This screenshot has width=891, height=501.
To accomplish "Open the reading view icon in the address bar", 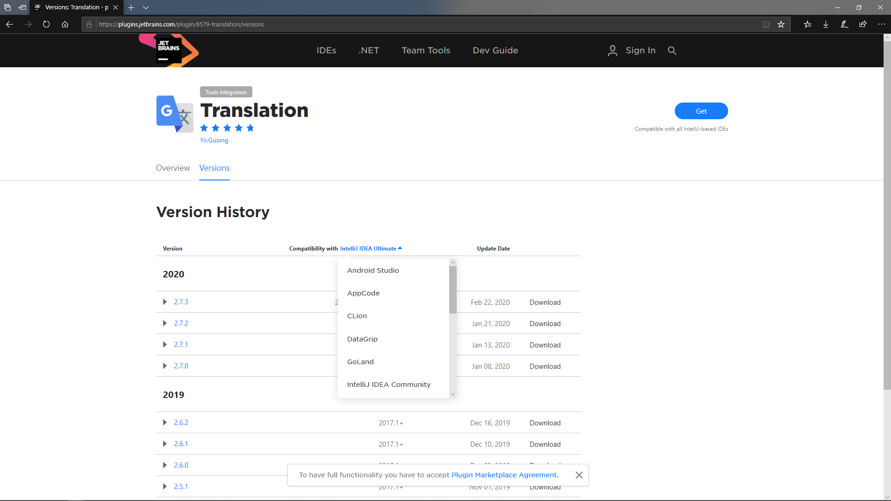I will click(766, 24).
